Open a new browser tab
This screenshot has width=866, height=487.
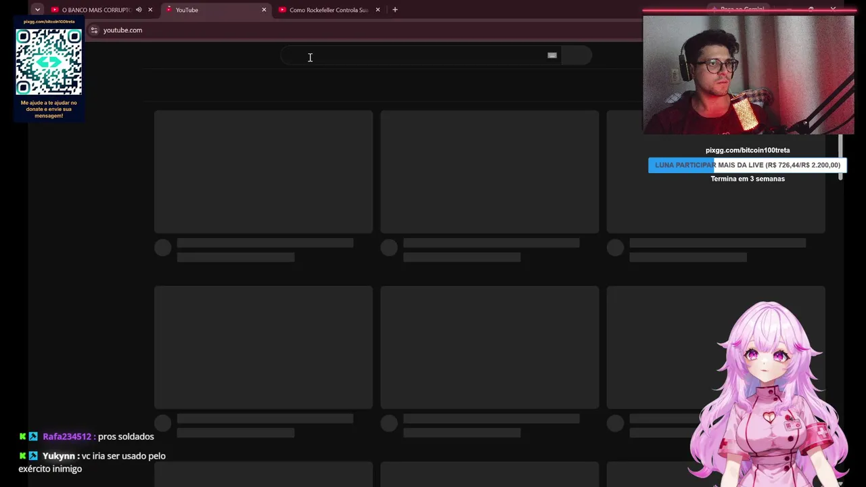395,9
